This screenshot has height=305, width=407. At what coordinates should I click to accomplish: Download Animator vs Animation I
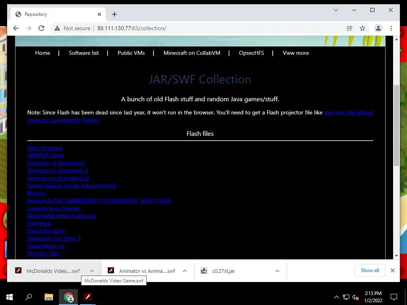click(x=56, y=163)
